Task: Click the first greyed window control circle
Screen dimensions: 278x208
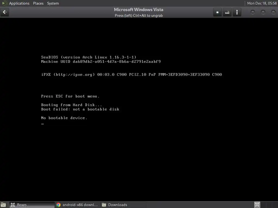Action: tap(253, 12)
